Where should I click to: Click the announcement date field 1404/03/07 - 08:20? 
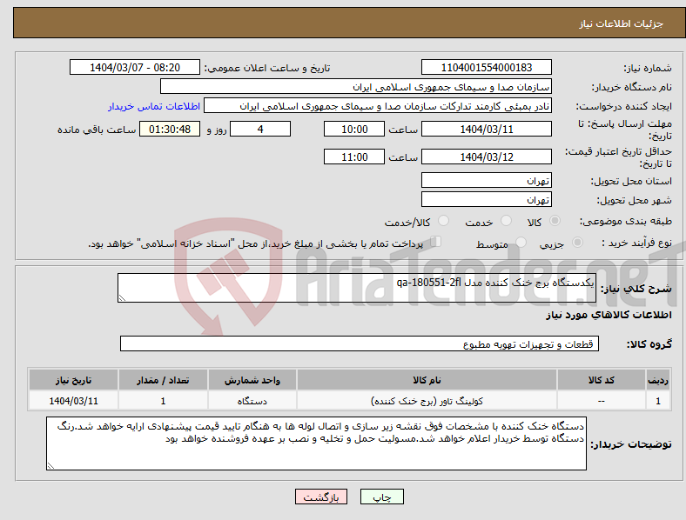pyautogui.click(x=135, y=67)
